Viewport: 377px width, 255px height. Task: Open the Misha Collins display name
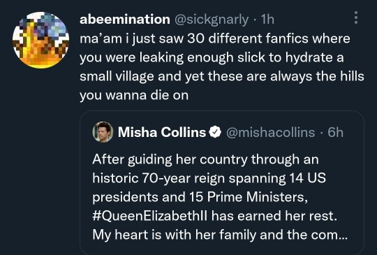point(162,132)
